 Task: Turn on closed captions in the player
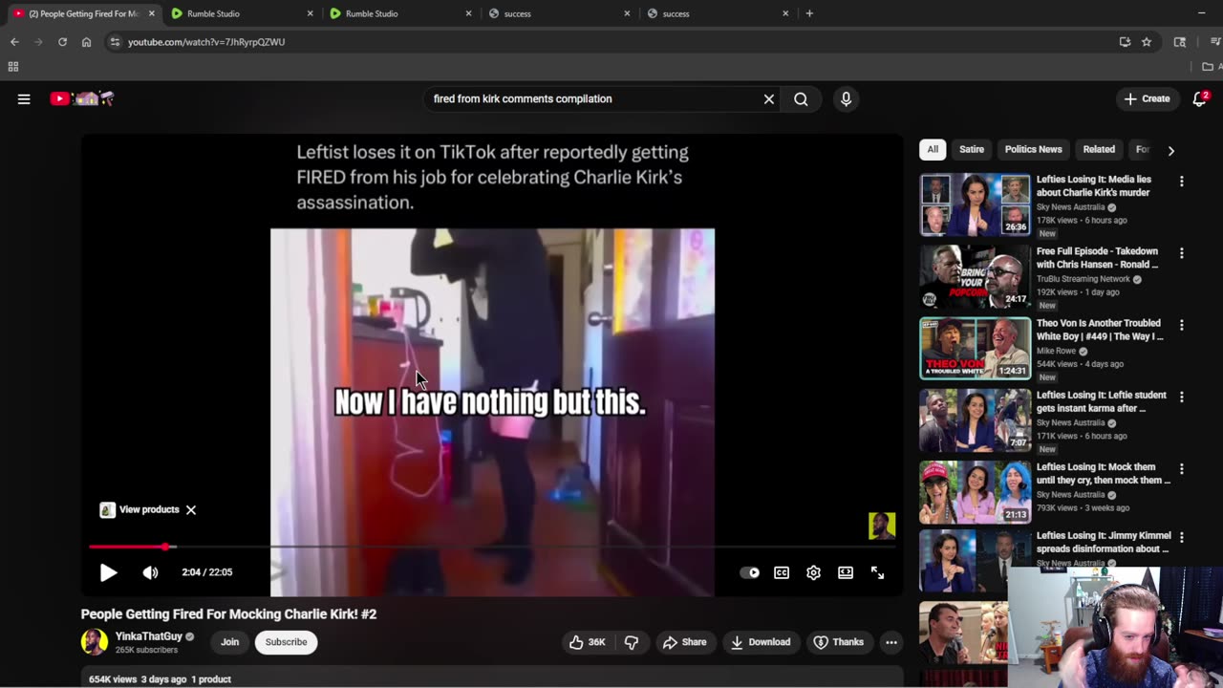(782, 572)
